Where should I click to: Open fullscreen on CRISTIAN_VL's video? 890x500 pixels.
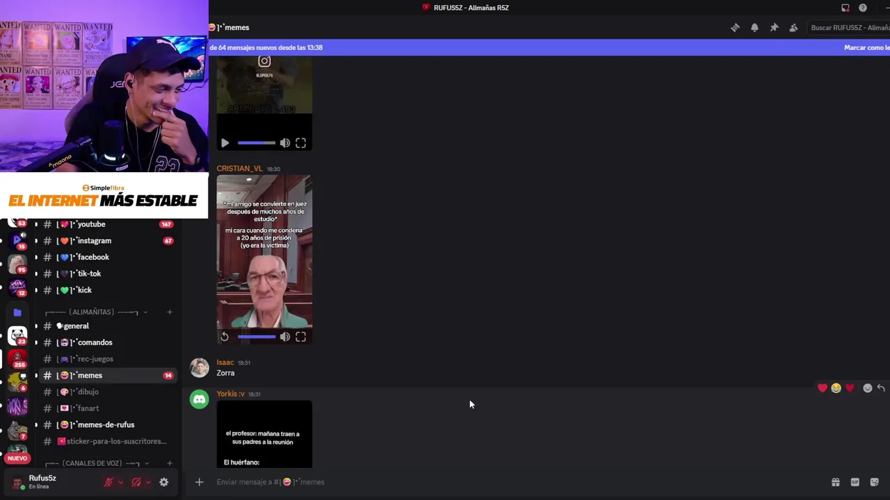(x=300, y=337)
